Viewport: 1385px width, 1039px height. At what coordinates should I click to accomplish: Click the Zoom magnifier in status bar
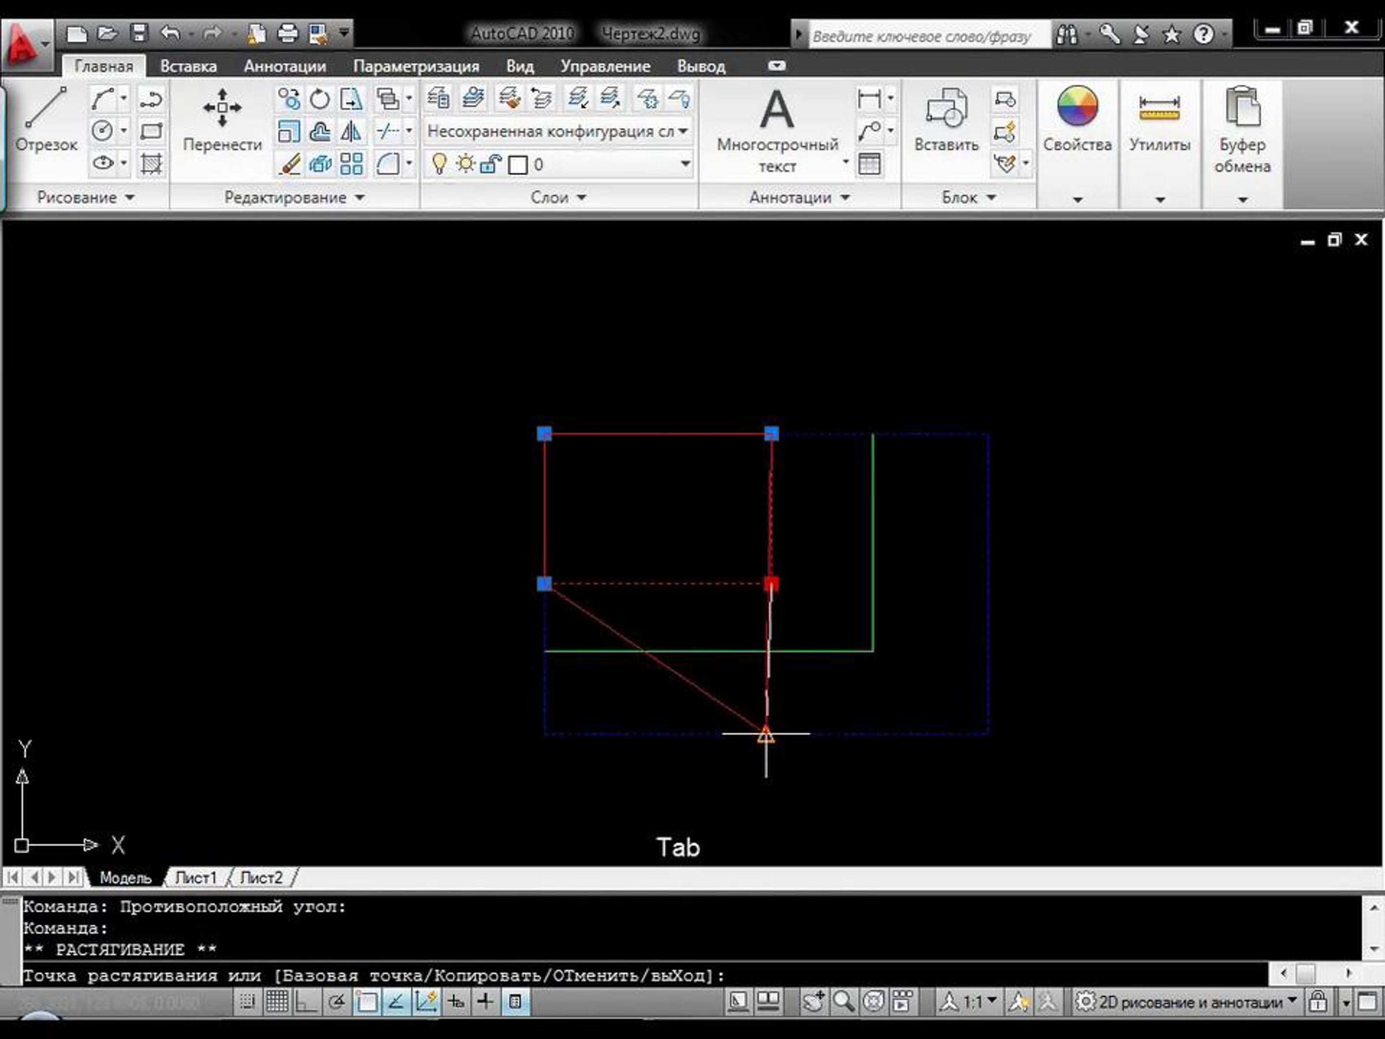(843, 1002)
